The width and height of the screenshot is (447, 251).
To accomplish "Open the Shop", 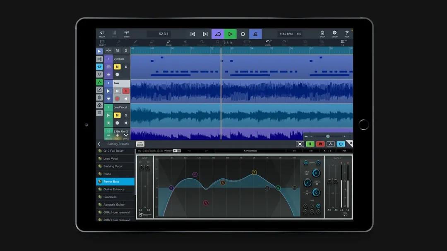I will 322,34.
